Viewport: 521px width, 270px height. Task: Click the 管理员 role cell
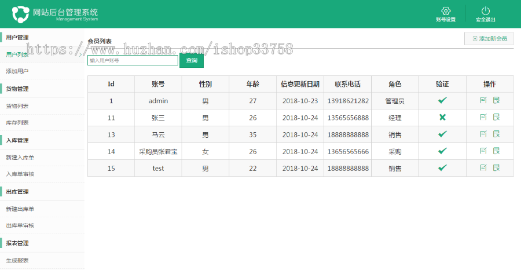click(395, 101)
